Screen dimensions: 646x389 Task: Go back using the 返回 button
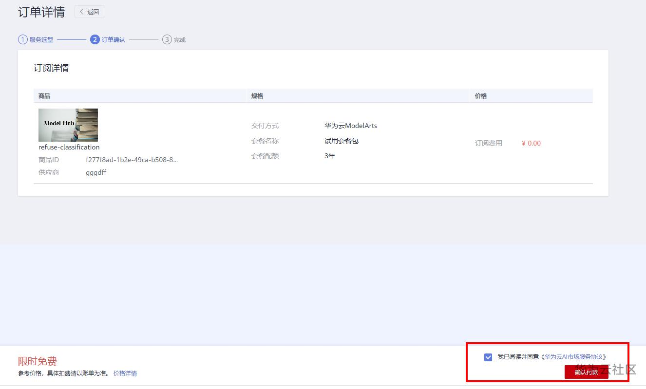89,12
